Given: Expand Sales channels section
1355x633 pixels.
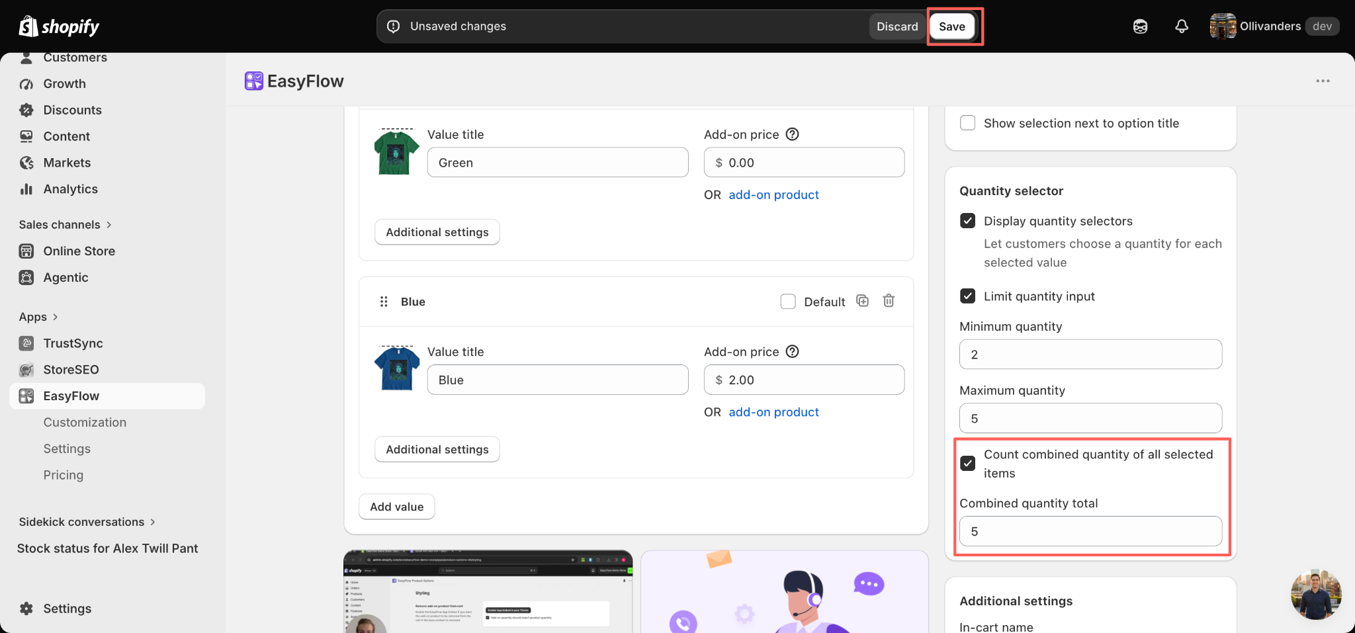Looking at the screenshot, I should click(x=66, y=225).
